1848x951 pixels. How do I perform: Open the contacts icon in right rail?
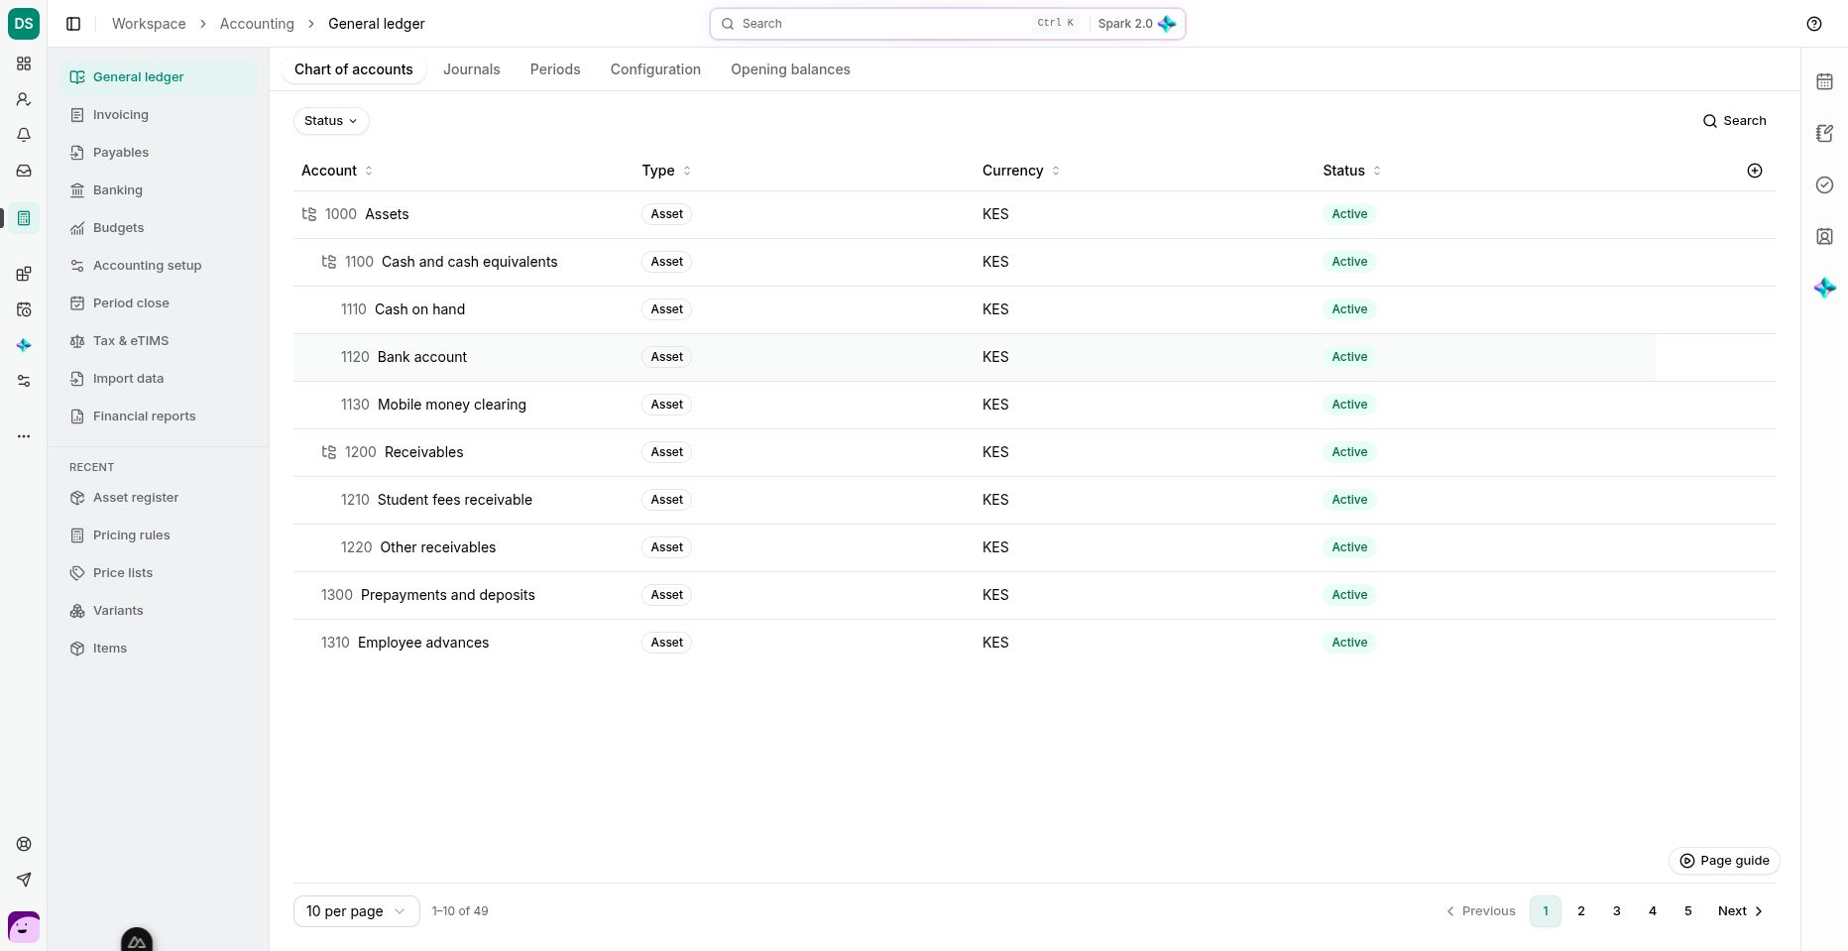pyautogui.click(x=1824, y=236)
